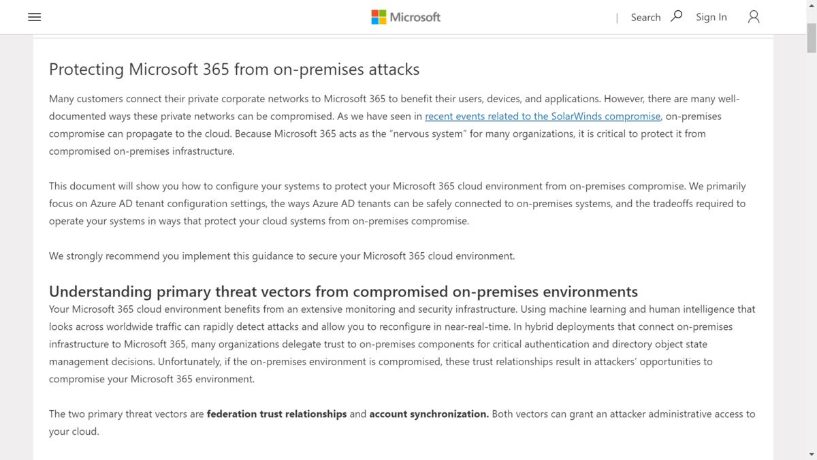Click the 'We strongly recommend' paragraph

[282, 256]
